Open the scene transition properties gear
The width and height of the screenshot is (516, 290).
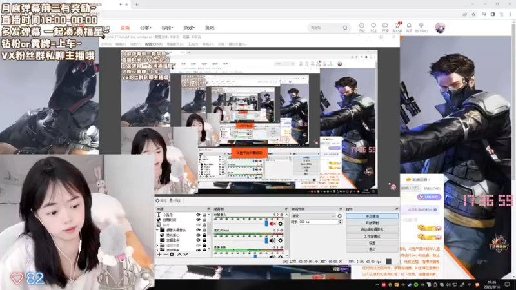(340, 216)
